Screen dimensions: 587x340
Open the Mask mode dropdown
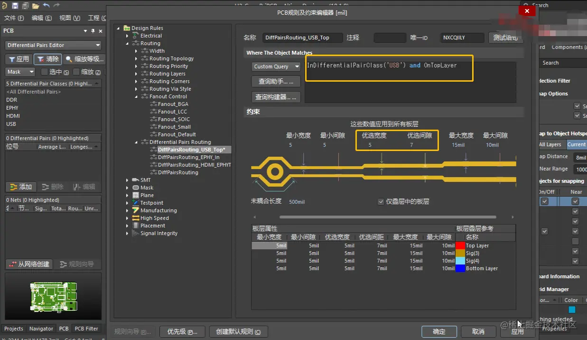(21, 72)
